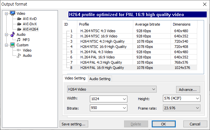The image size is (210, 130).
Task: Click the note icon beside Custom Audio
Action: [x=19, y=55]
